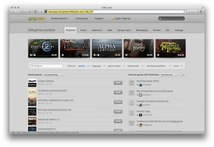Viewport: 214px width, 147px height.
Task: Click the Reader button in address bar
Action: coord(192,12)
